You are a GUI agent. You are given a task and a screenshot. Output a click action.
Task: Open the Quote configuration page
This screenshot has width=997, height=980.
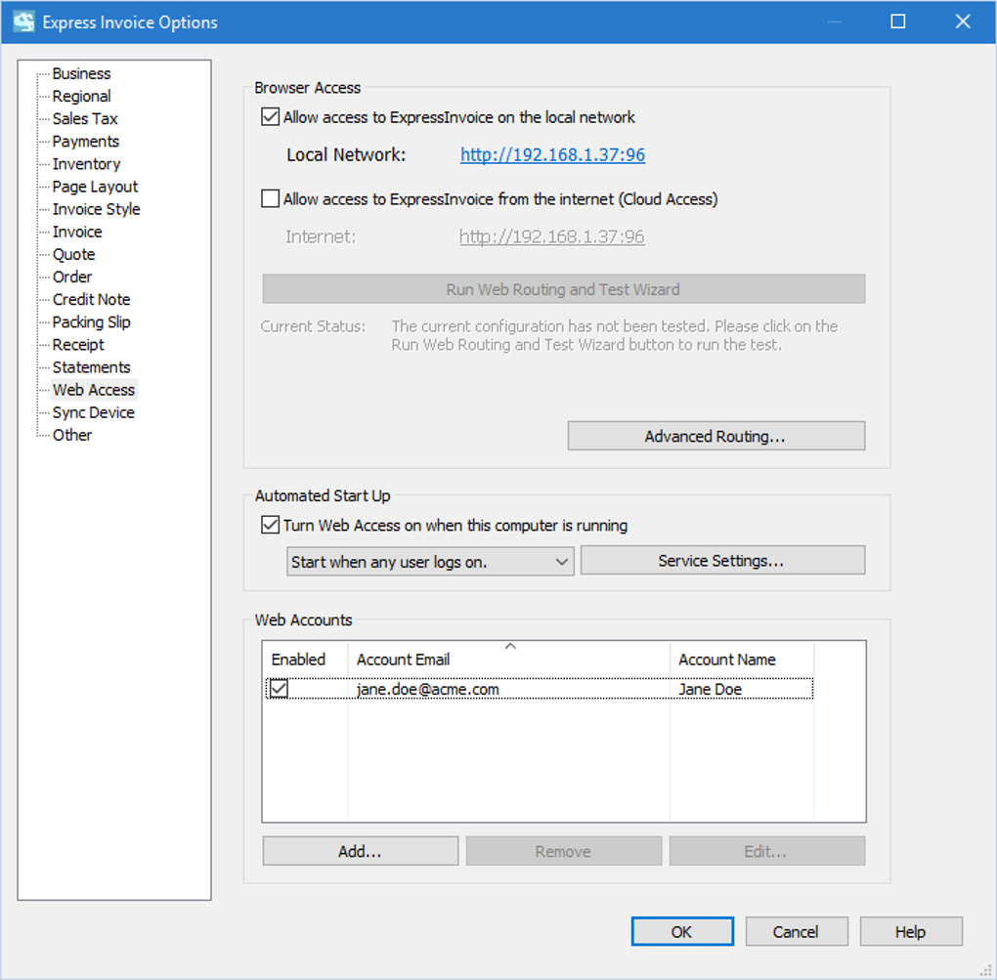(73, 254)
